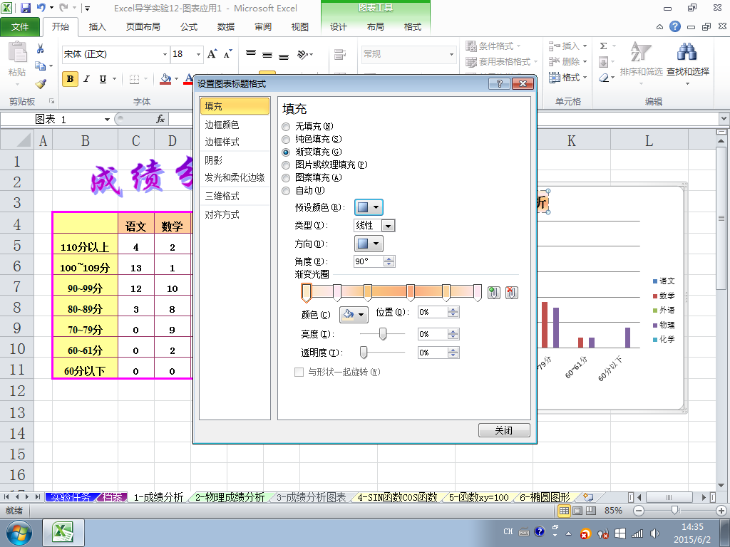Click the Cut scissors icon
The height and width of the screenshot is (547, 730).
tap(41, 48)
